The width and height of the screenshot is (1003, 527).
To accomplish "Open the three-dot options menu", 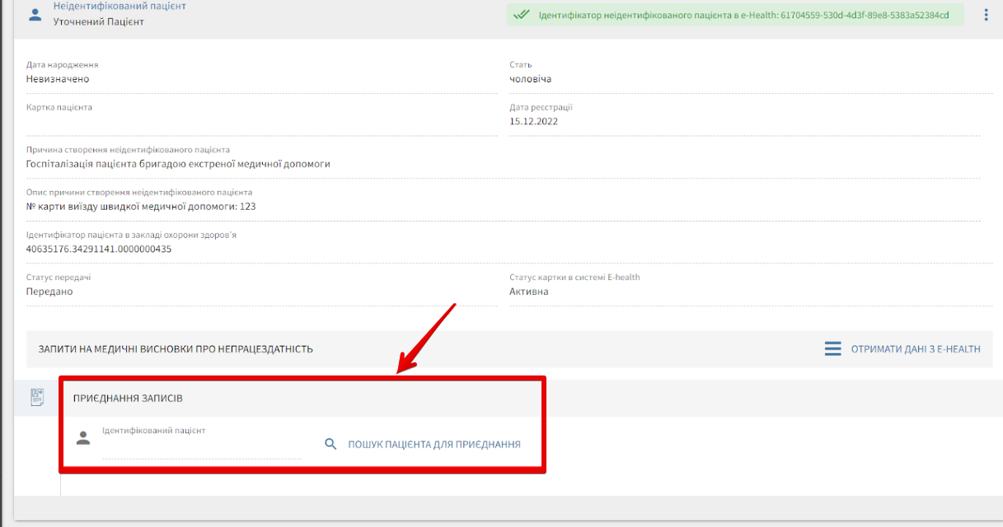I will pos(986,15).
